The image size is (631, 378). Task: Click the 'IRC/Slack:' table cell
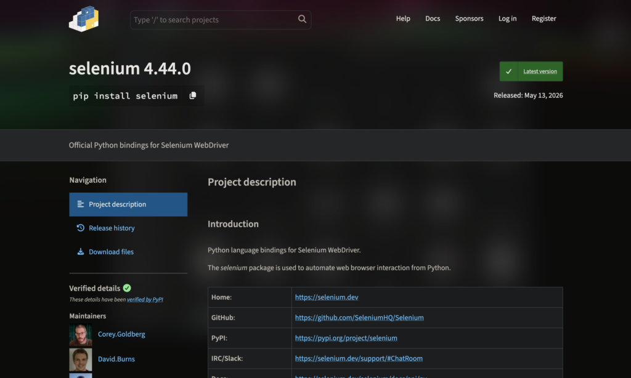[250, 358]
